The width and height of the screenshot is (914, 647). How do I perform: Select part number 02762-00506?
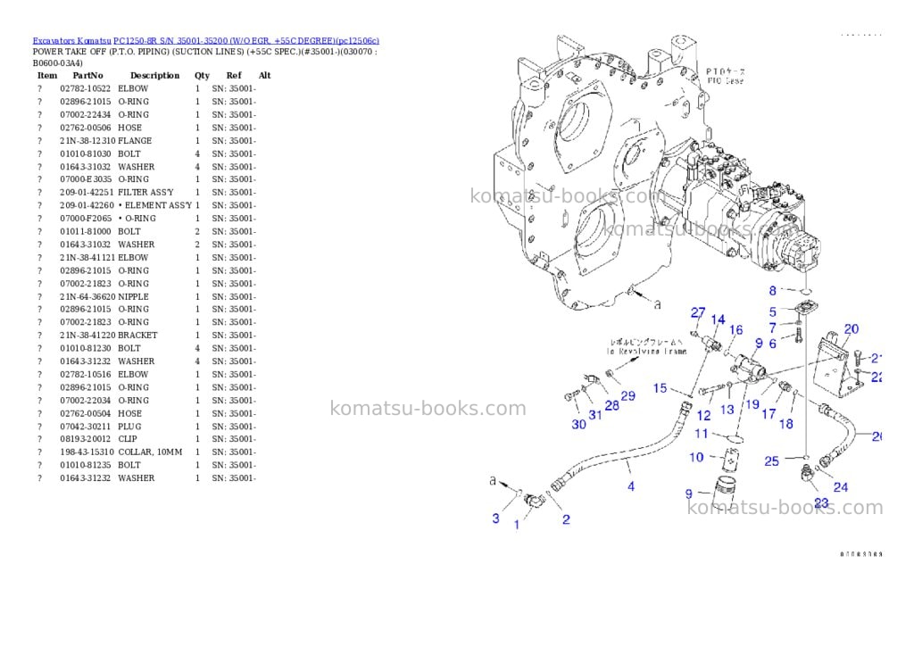85,128
